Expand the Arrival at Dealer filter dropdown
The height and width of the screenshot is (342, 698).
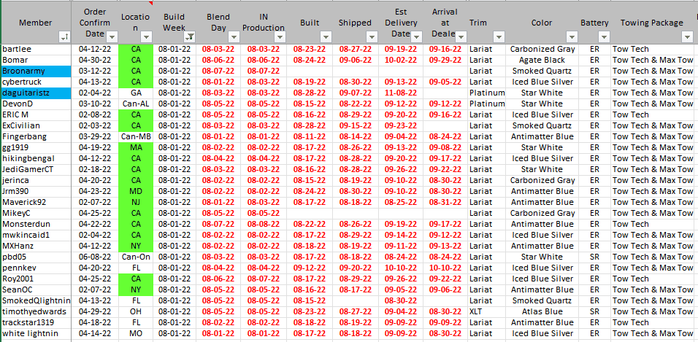(459, 36)
